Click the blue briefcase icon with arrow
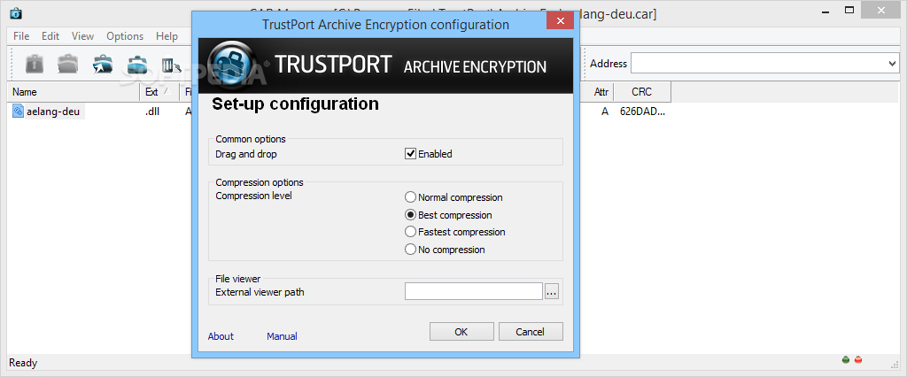Viewport: 907px width, 377px height. coord(103,64)
